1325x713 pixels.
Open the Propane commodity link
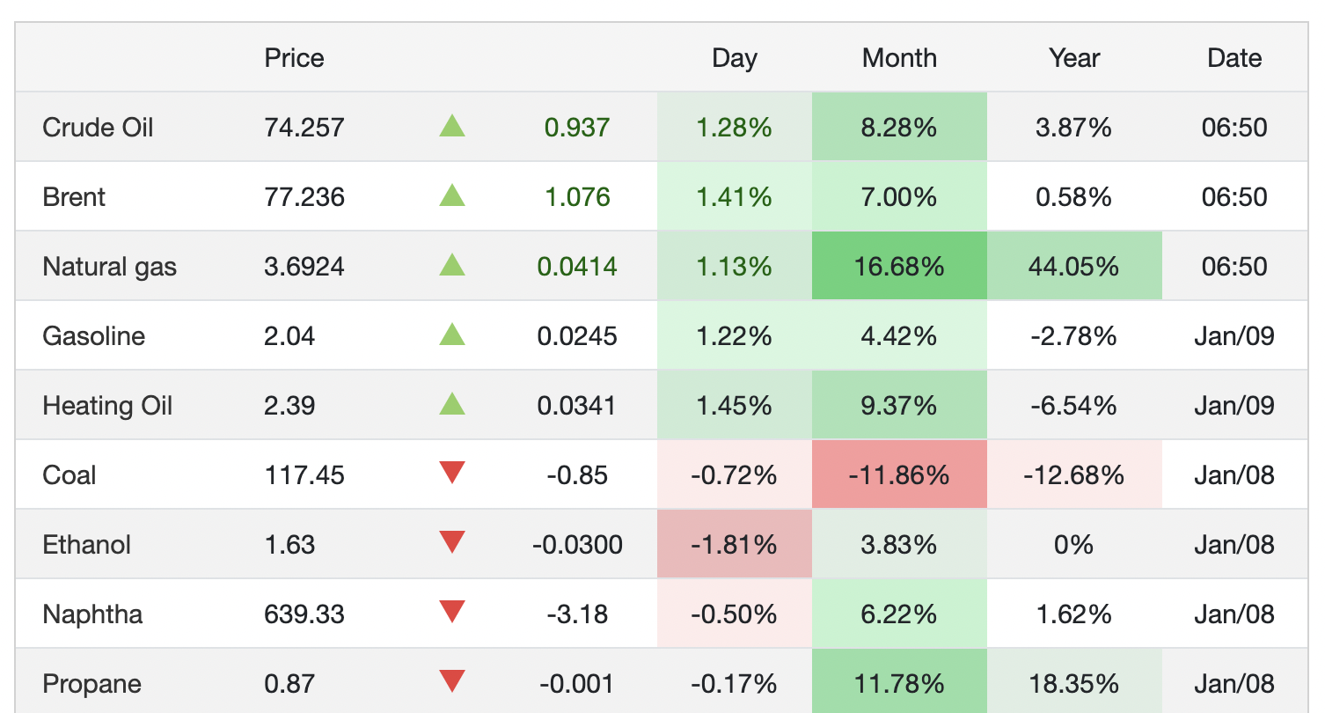(92, 684)
